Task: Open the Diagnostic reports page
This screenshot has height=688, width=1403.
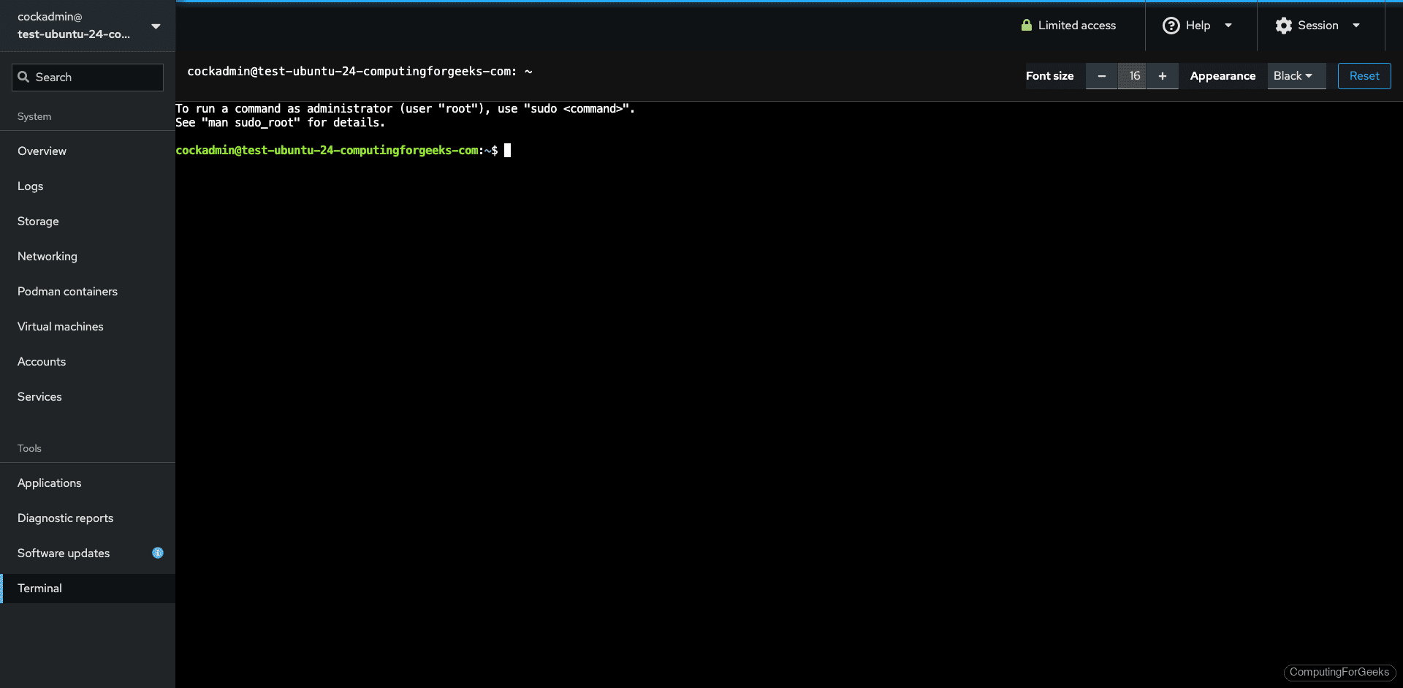Action: tap(65, 518)
